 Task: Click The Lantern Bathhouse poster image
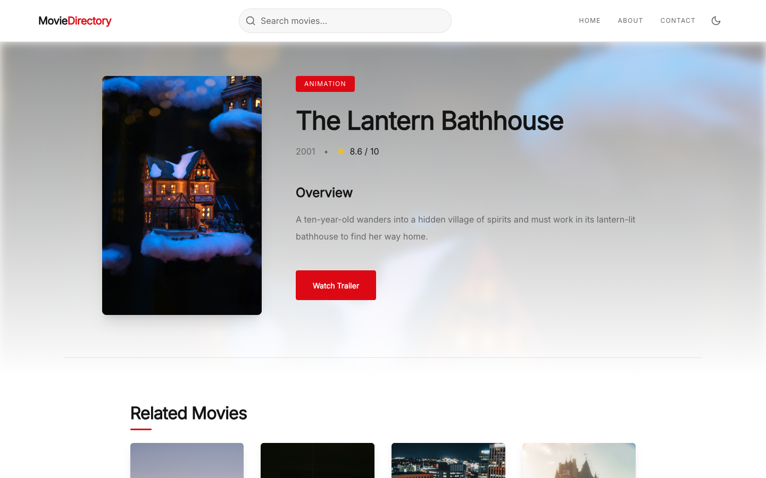182,195
